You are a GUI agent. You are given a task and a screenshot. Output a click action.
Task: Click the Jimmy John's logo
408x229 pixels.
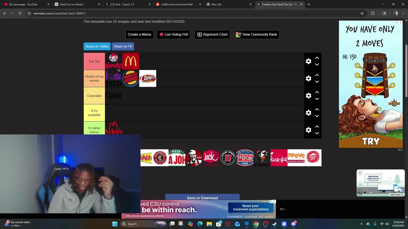[x=228, y=158]
